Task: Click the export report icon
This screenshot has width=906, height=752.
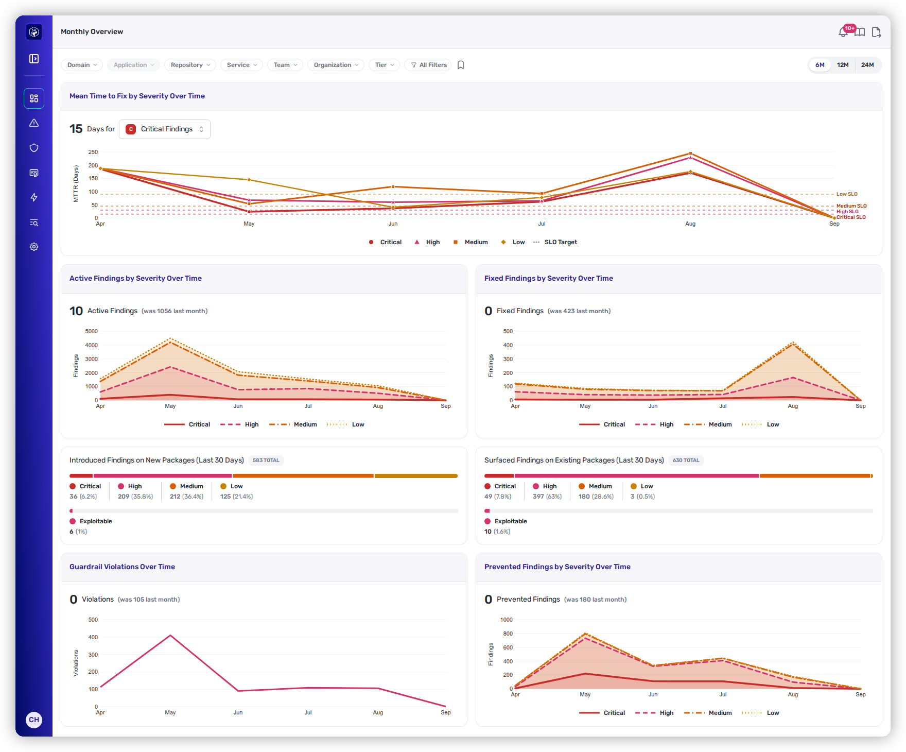Action: click(x=876, y=32)
